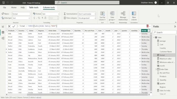Open the Products column filter dropdown

pos(17,31)
